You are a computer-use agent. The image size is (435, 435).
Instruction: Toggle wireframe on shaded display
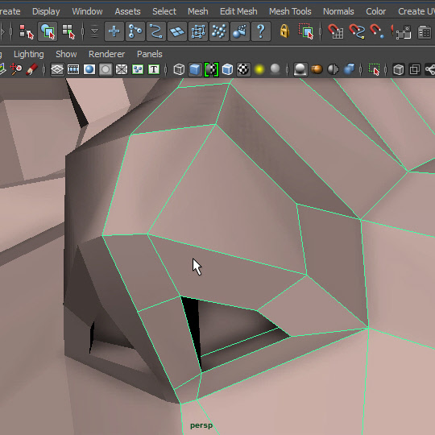point(227,69)
